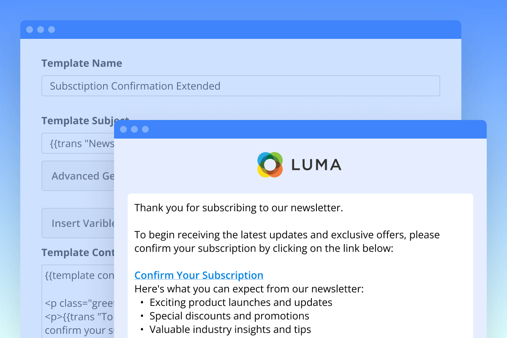Click leftmost dot in template editor title bar
The image size is (507, 338).
click(x=30, y=30)
